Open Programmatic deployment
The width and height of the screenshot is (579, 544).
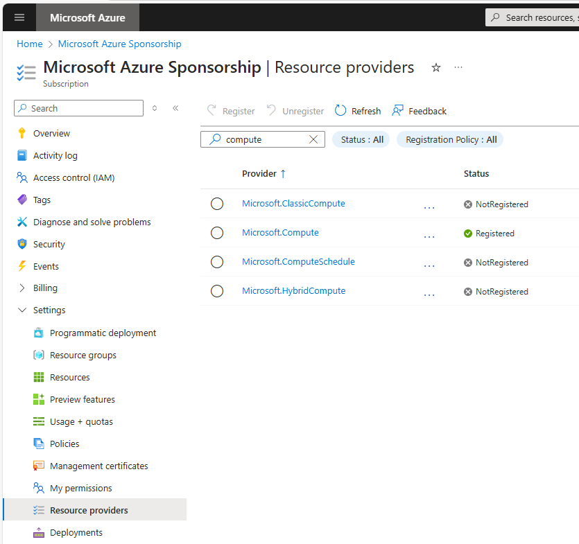103,333
